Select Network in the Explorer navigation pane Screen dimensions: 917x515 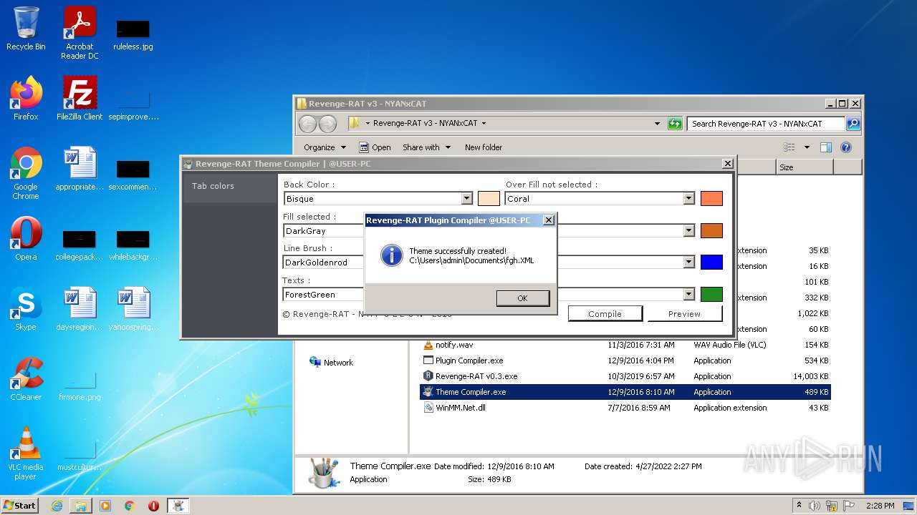tap(331, 363)
